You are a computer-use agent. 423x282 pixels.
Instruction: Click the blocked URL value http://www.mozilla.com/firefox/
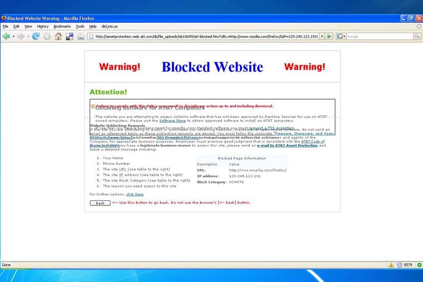point(258,170)
